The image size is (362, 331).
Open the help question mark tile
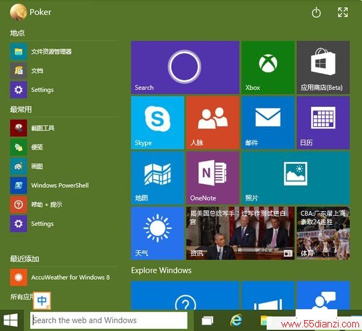[x=185, y=295]
